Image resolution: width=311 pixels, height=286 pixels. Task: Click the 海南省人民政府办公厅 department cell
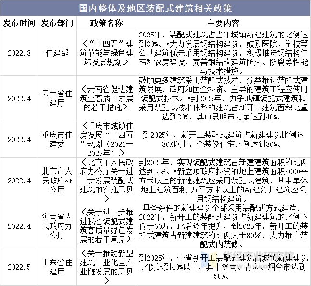(x=57, y=226)
